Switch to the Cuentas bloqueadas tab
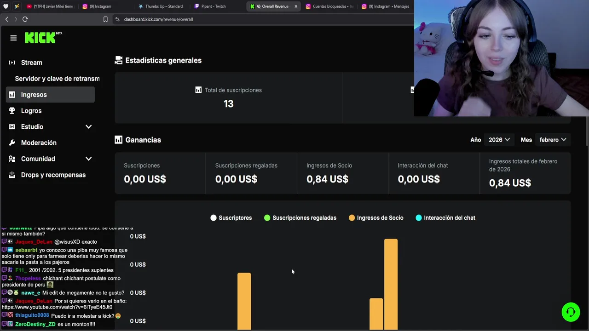The height and width of the screenshot is (331, 589). click(329, 6)
